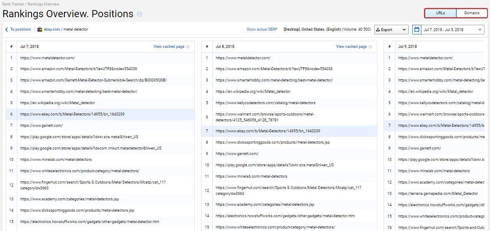Click kellycodetectors URL in Jul 8 column

(x=265, y=103)
